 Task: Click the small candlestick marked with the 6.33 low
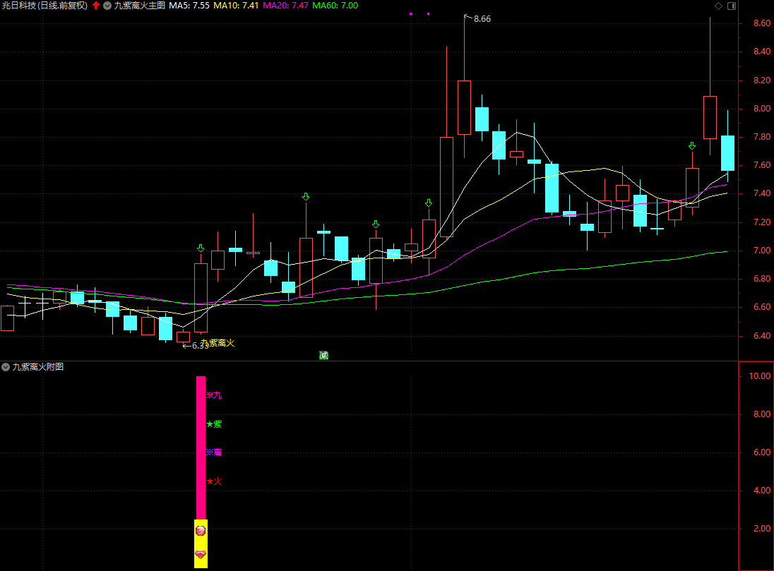click(183, 337)
